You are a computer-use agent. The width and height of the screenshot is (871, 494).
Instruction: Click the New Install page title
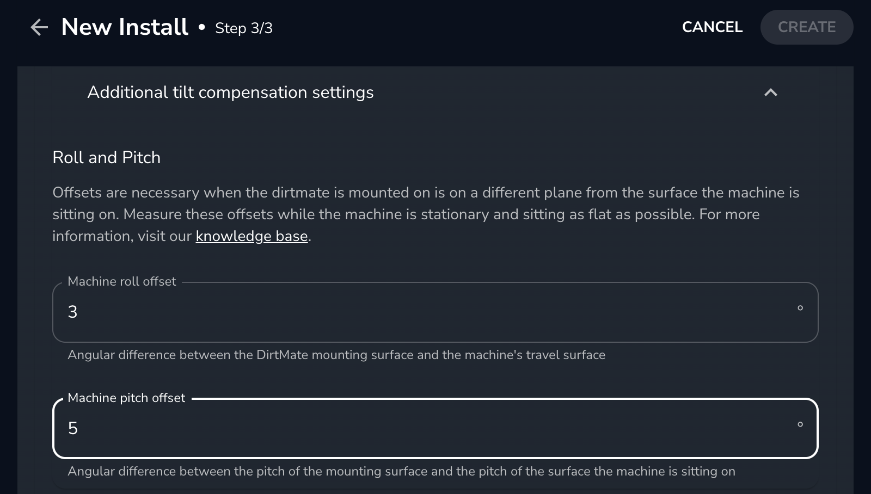125,27
